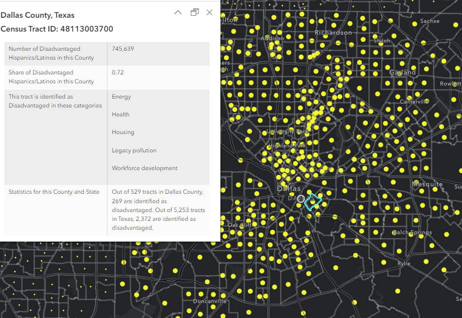Dock the popup using the dock icon

point(194,12)
